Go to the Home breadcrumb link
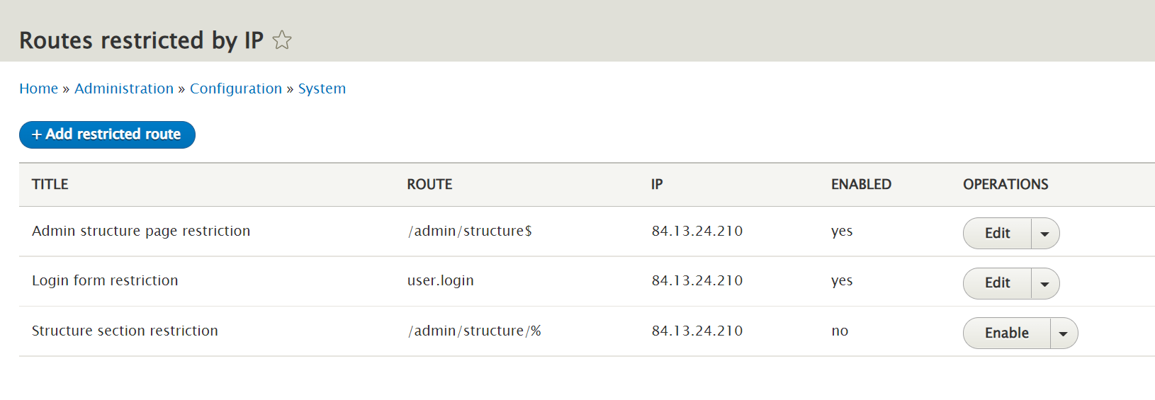 coord(38,88)
